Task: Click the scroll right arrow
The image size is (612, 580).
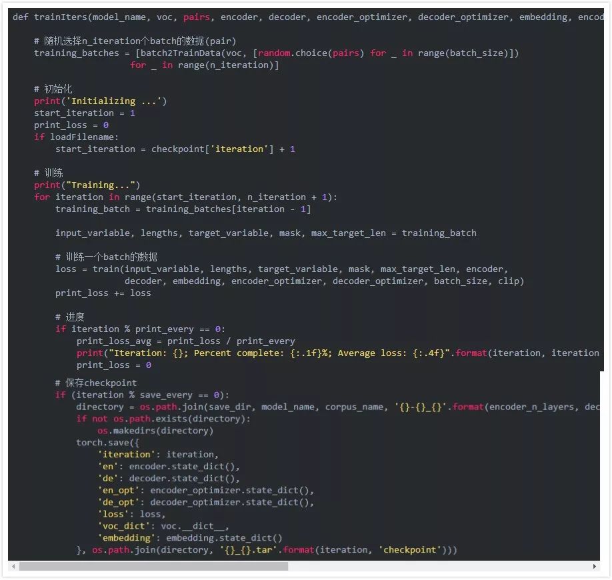Action: (x=595, y=567)
